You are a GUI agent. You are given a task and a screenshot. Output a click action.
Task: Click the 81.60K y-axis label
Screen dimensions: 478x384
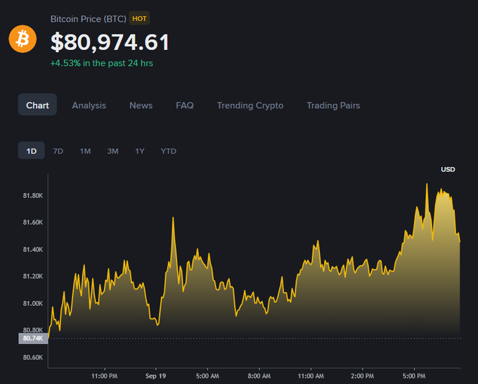click(x=33, y=223)
